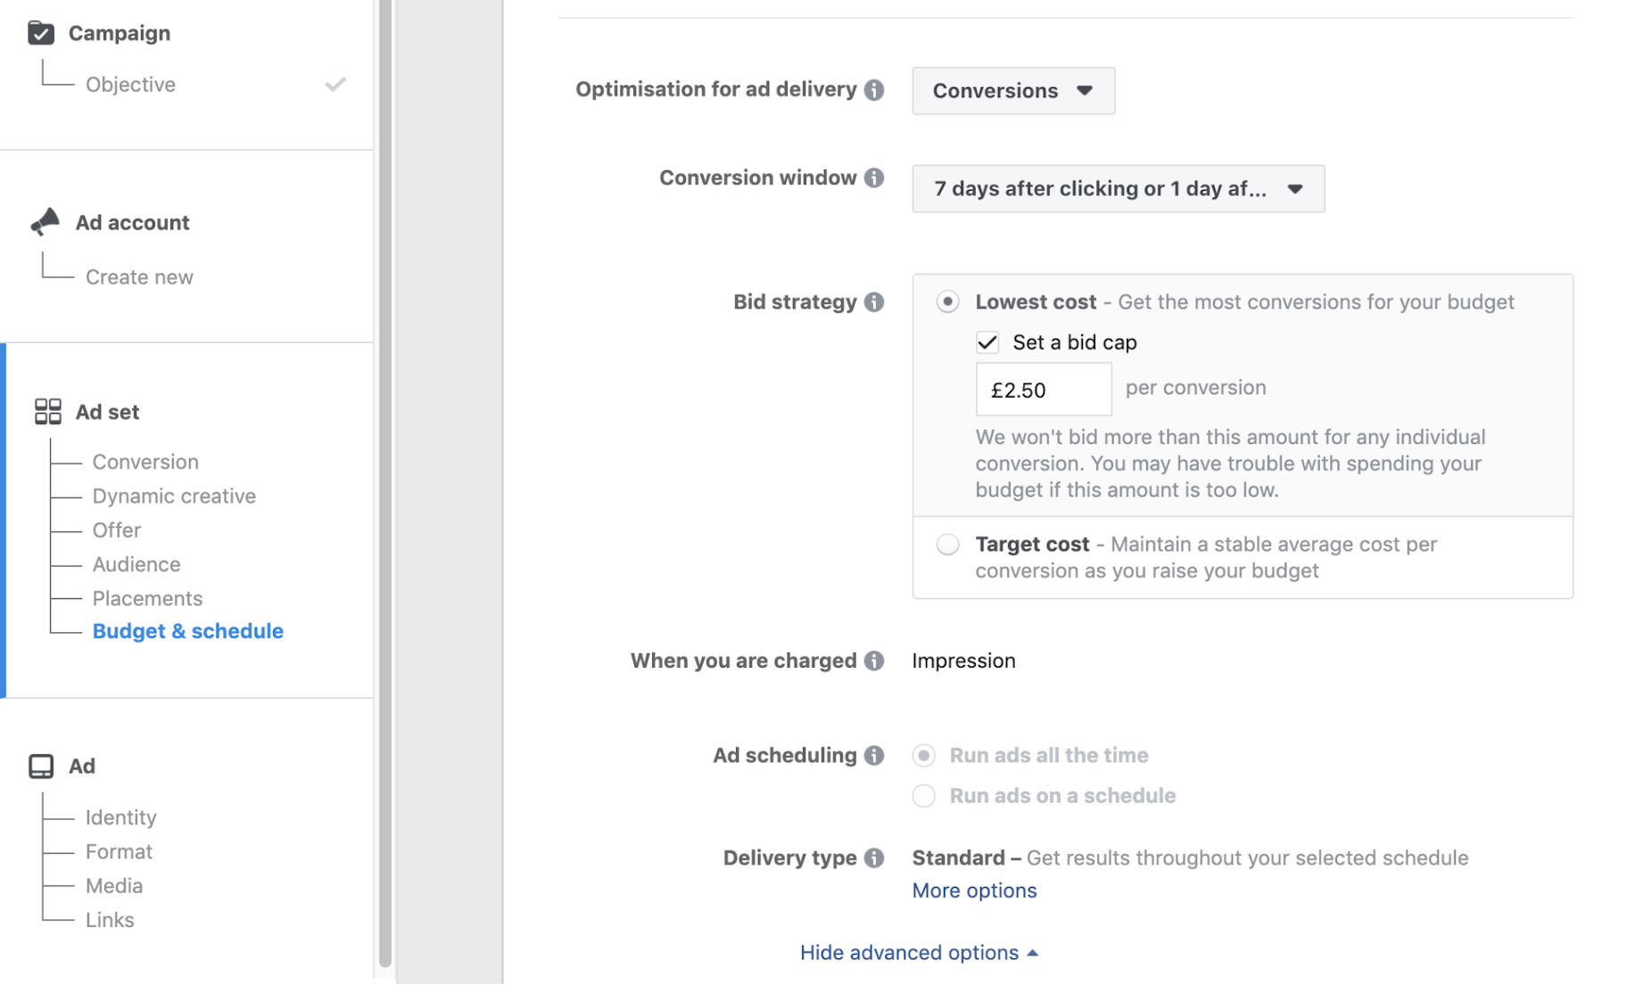Click the Ad set grid icon
1627x985 pixels.
pos(47,412)
